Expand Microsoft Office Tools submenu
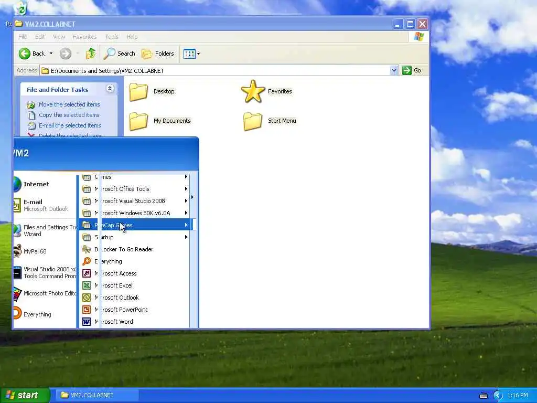Image resolution: width=537 pixels, height=403 pixels. 134,189
